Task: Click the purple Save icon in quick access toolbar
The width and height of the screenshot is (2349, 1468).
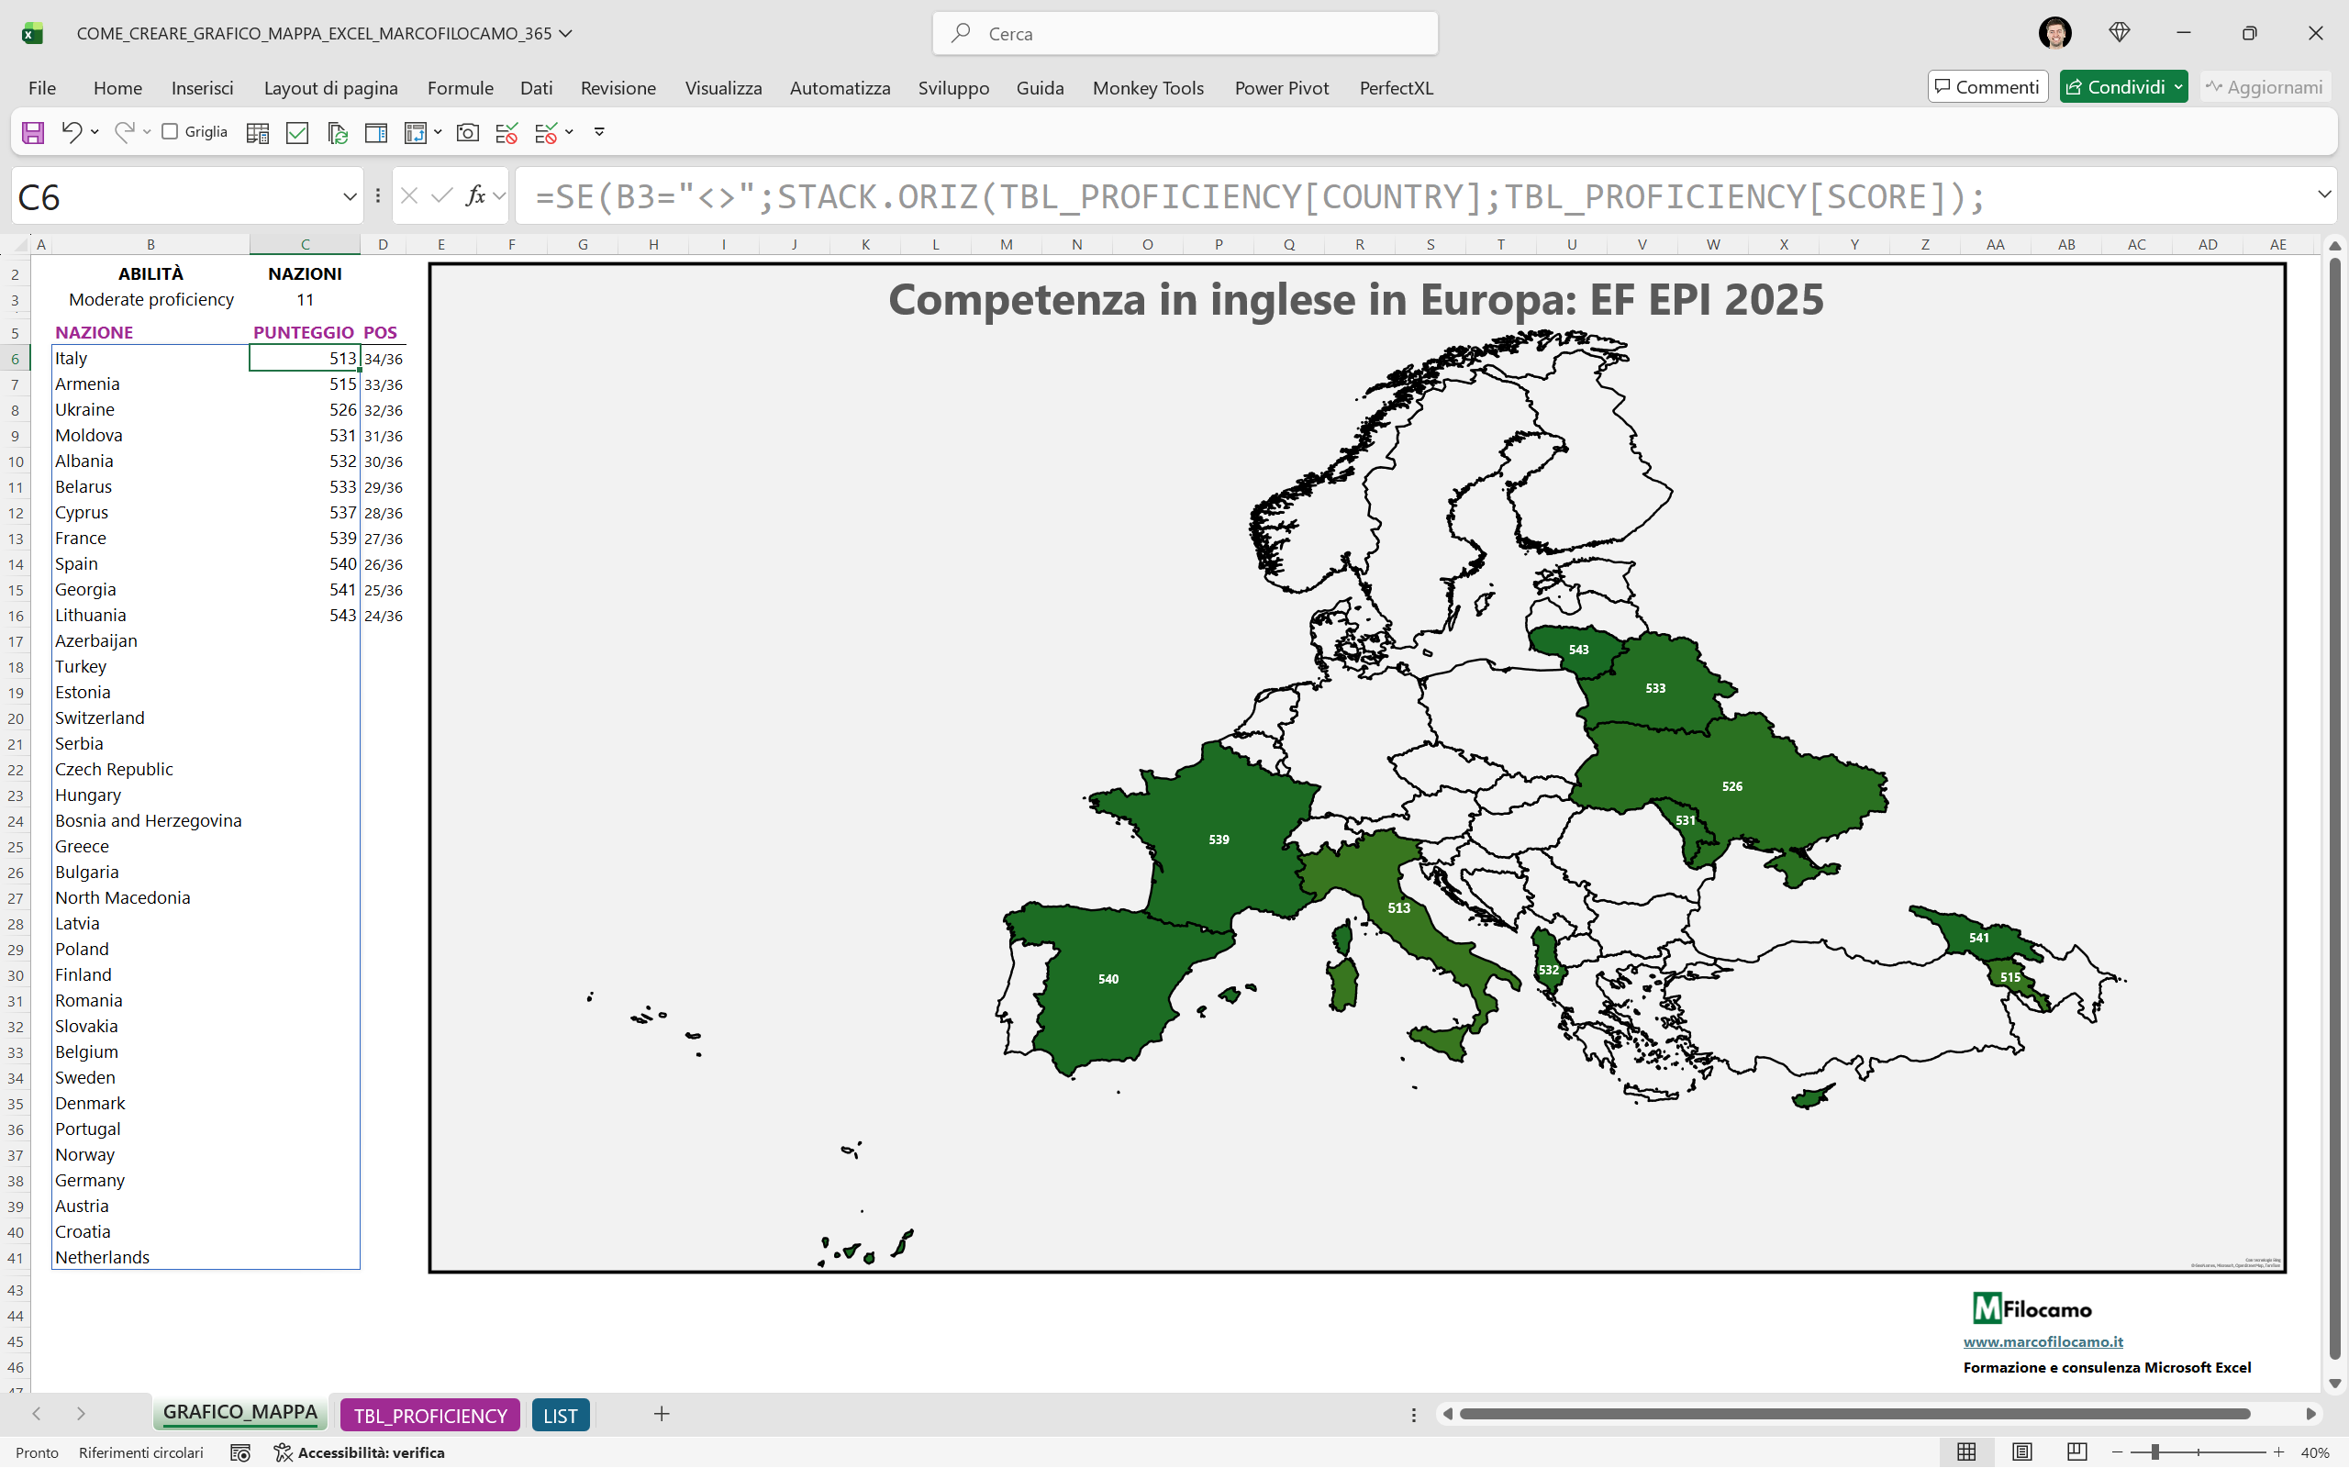Action: (x=33, y=132)
